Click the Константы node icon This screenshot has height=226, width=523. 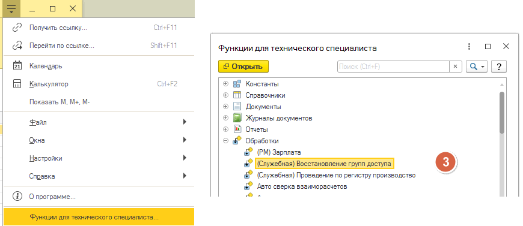pos(237,84)
